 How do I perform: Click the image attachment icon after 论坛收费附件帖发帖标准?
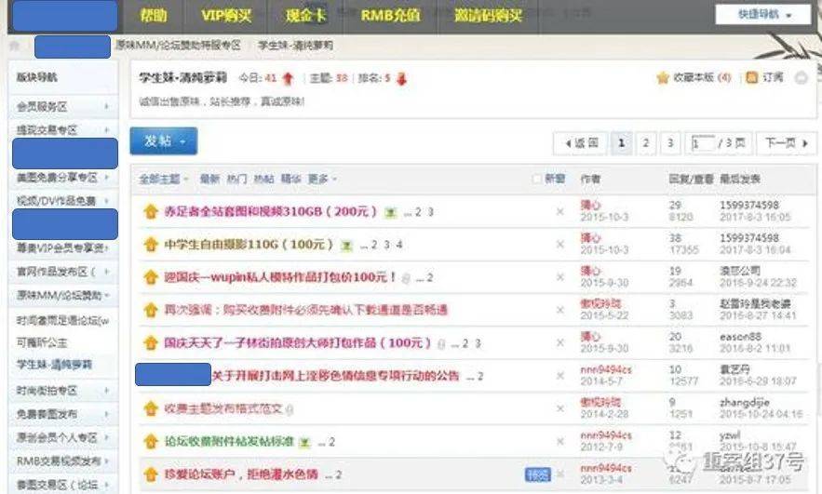[304, 443]
